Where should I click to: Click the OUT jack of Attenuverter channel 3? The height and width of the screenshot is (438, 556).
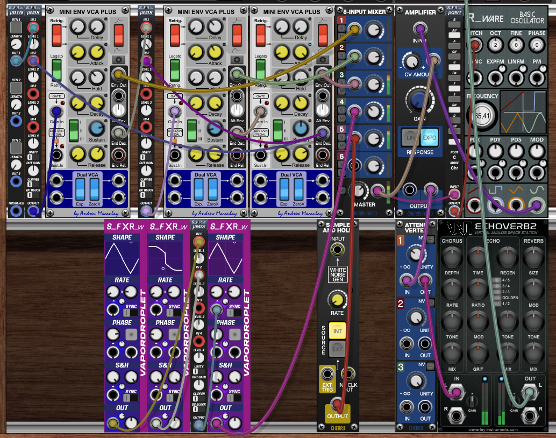point(425,407)
